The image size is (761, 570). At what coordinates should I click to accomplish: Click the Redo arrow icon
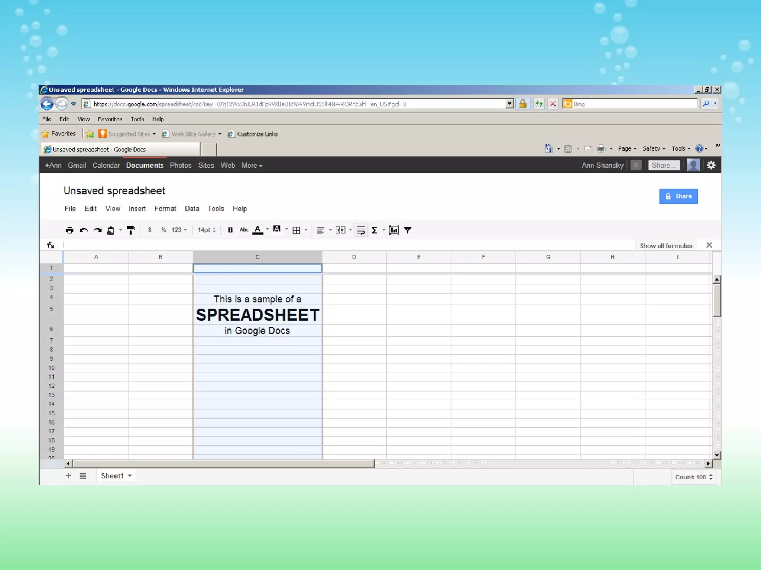[98, 230]
